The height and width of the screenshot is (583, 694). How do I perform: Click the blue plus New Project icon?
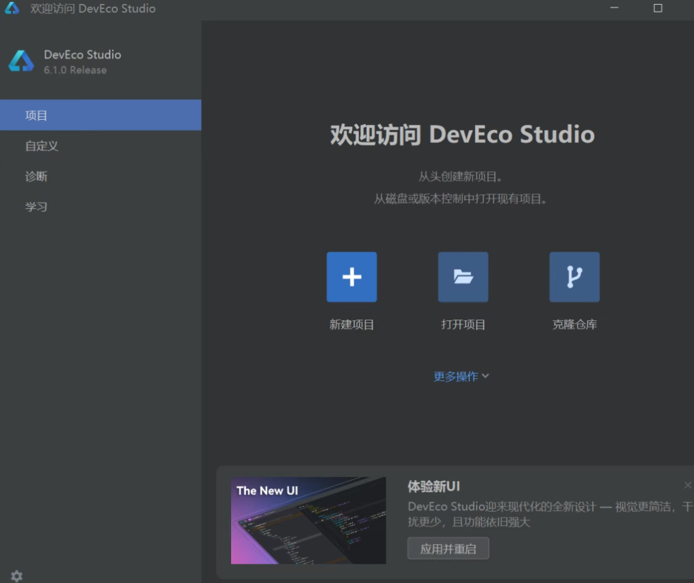pos(352,277)
